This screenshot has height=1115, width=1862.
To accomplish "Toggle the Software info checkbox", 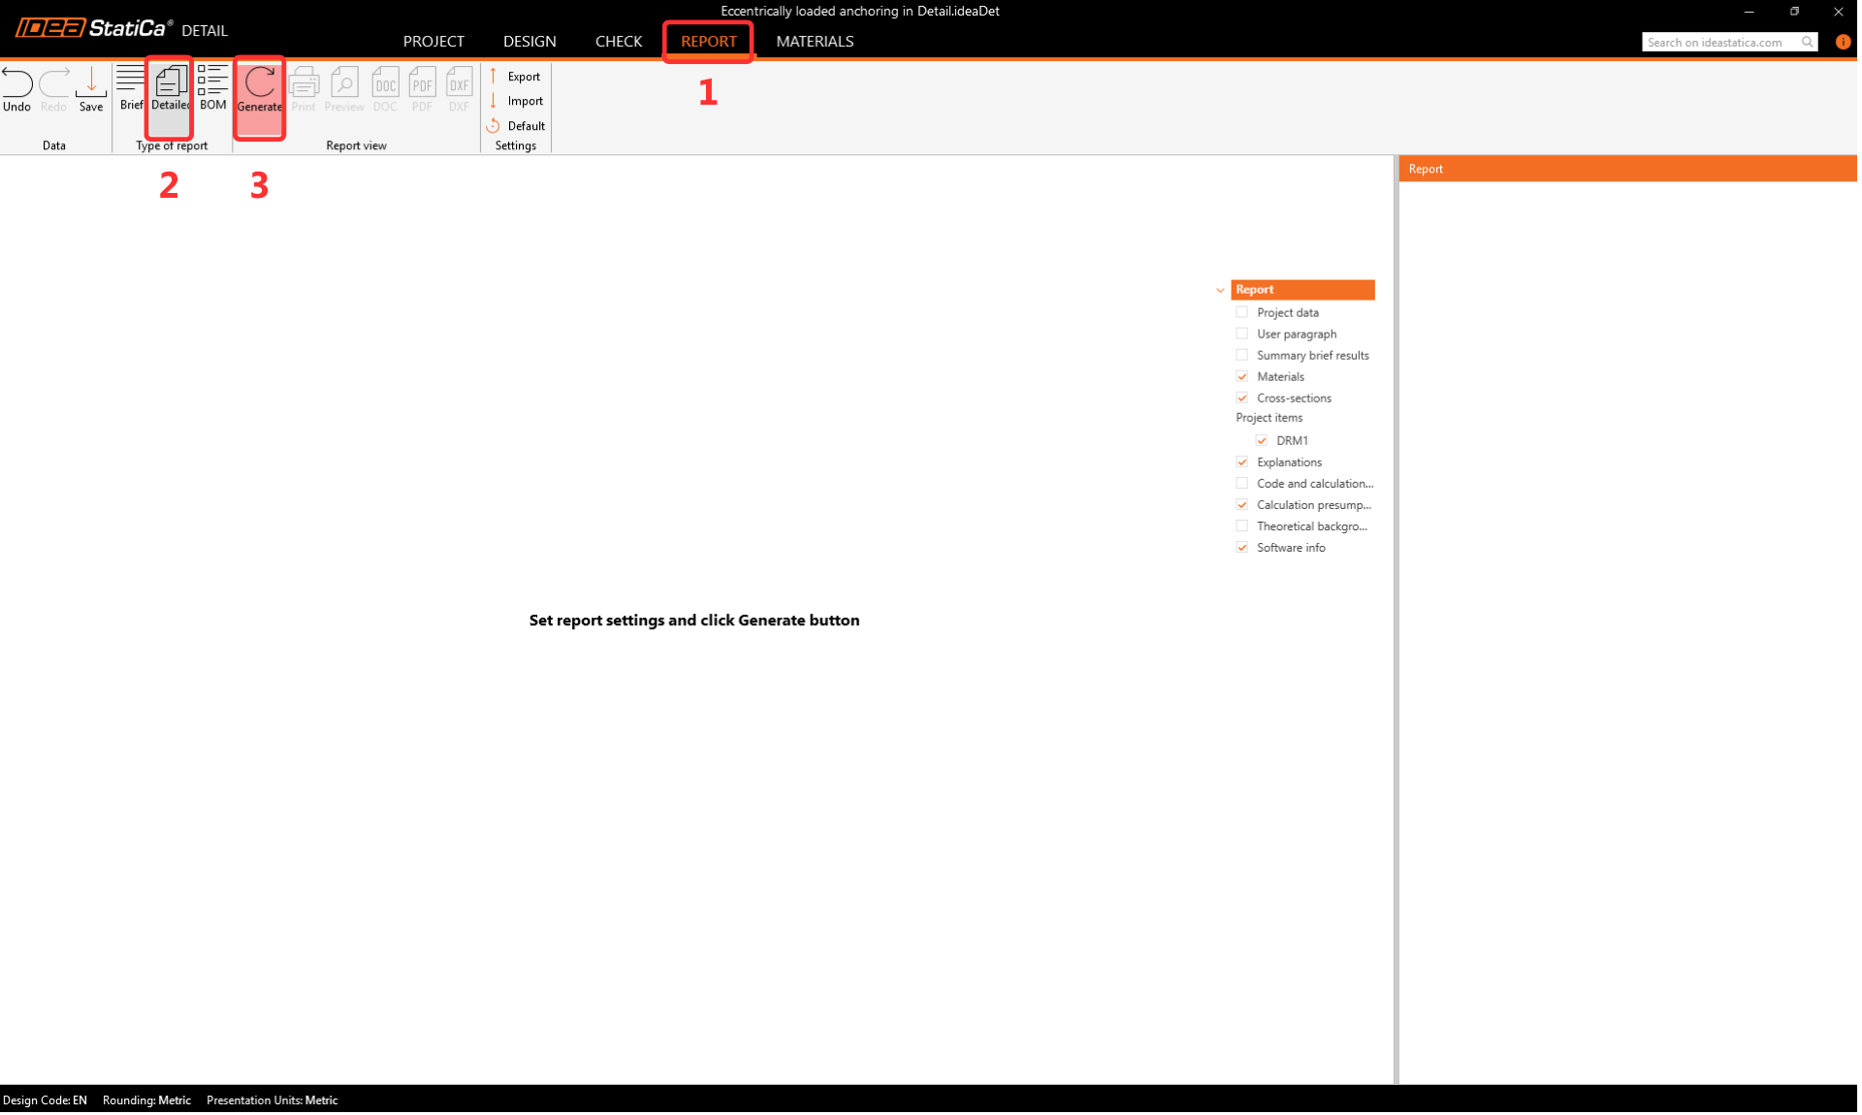I will (1242, 548).
